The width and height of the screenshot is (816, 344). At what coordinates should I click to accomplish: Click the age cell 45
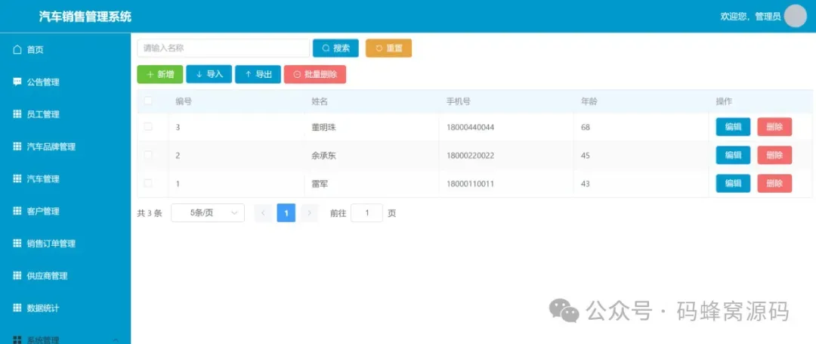tap(586, 155)
